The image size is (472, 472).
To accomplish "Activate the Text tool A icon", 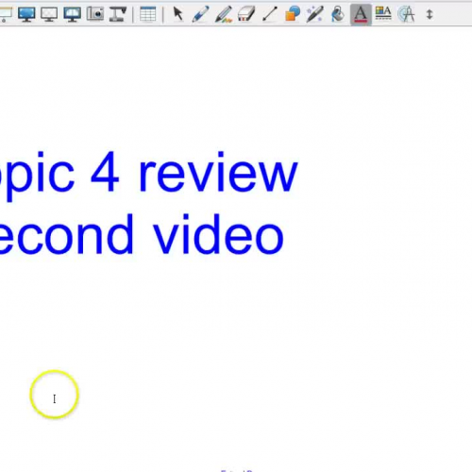I will click(x=361, y=14).
